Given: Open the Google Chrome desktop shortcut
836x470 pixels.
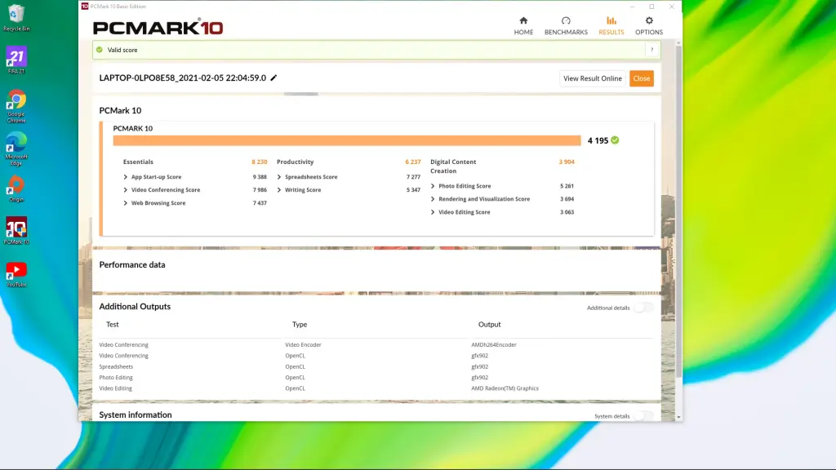Looking at the screenshot, I should tap(16, 107).
